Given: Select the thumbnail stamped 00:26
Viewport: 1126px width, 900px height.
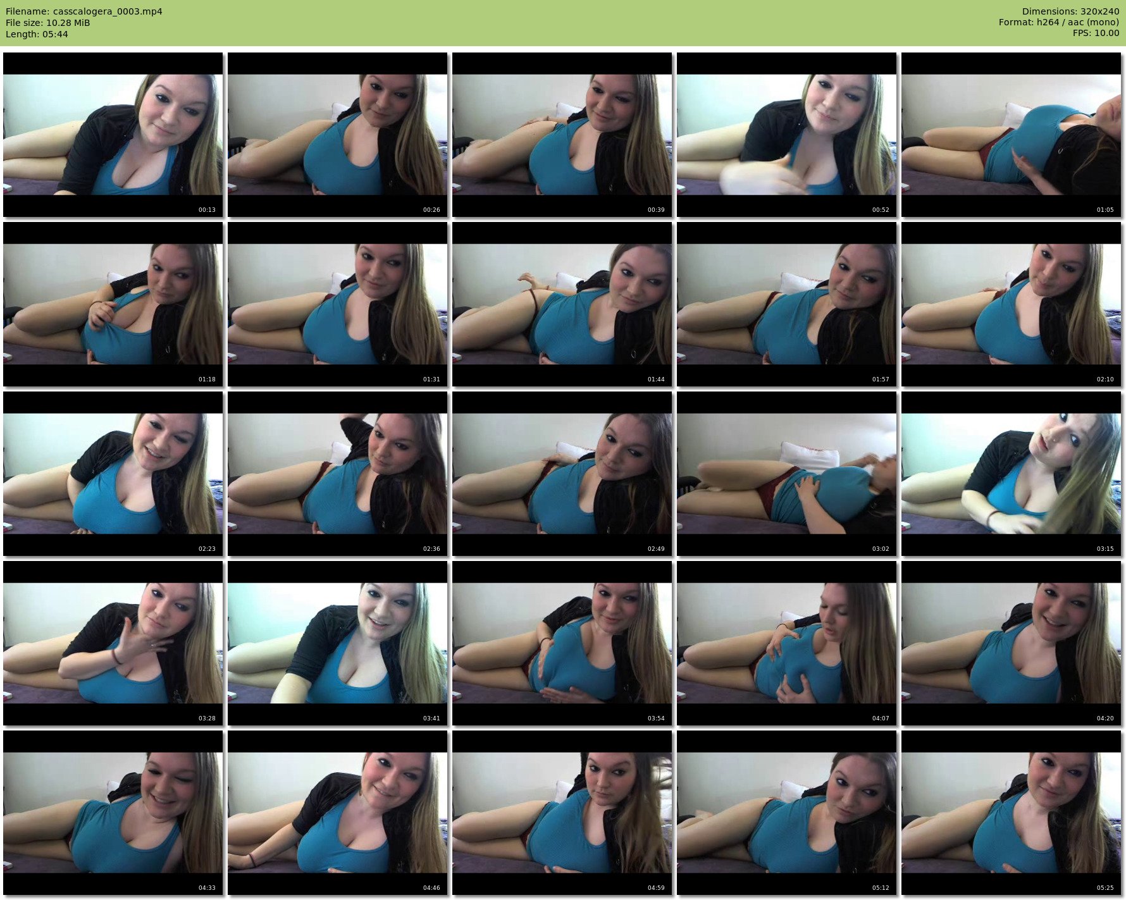Looking at the screenshot, I should tap(338, 135).
